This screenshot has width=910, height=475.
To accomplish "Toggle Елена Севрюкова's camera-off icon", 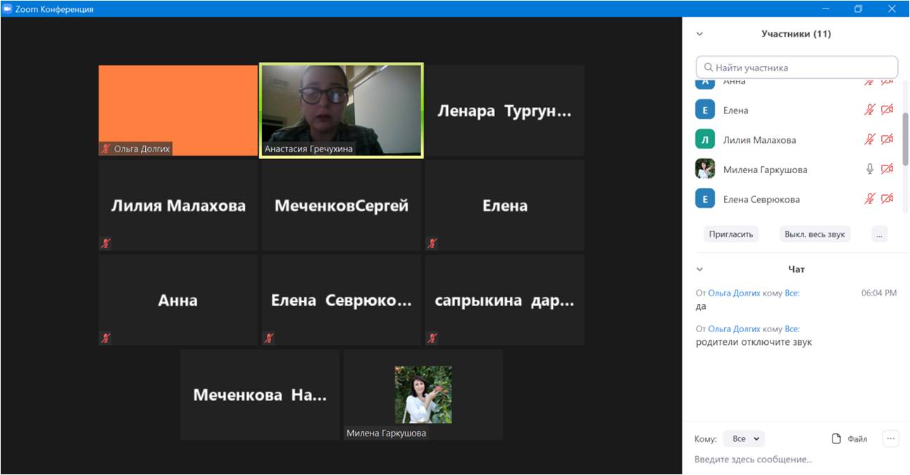I will point(887,199).
